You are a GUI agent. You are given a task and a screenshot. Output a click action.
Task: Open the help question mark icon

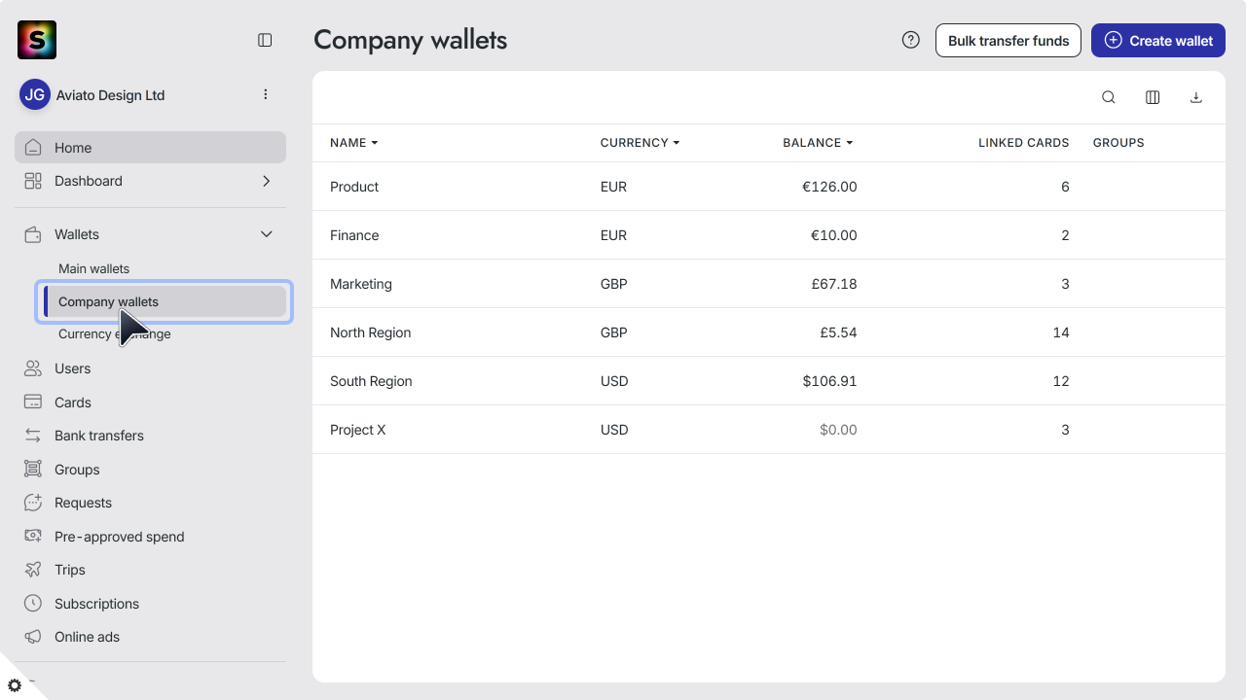pyautogui.click(x=911, y=40)
